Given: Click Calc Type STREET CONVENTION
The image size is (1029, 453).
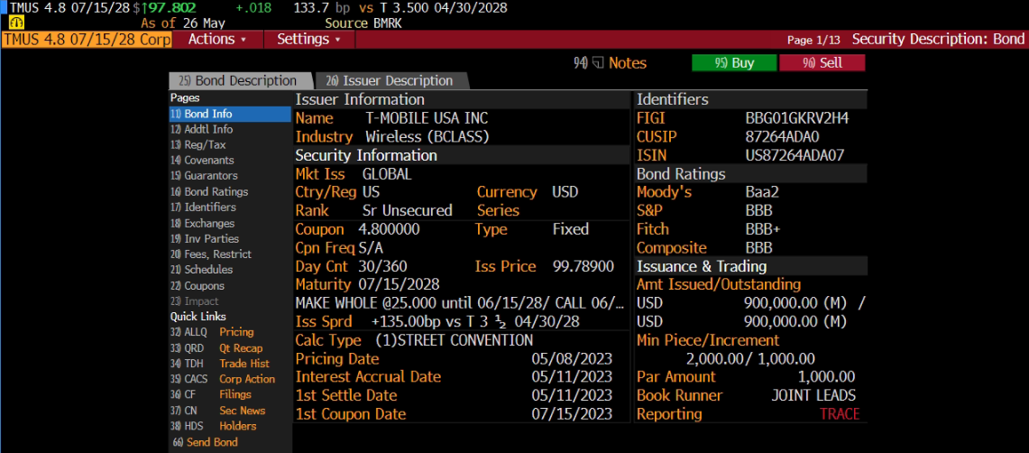Looking at the screenshot, I should coord(455,340).
